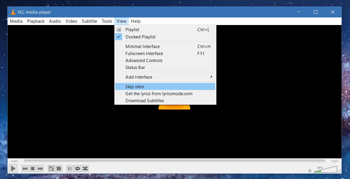350x179 pixels.
Task: Open the Video menu
Action: pyautogui.click(x=71, y=21)
